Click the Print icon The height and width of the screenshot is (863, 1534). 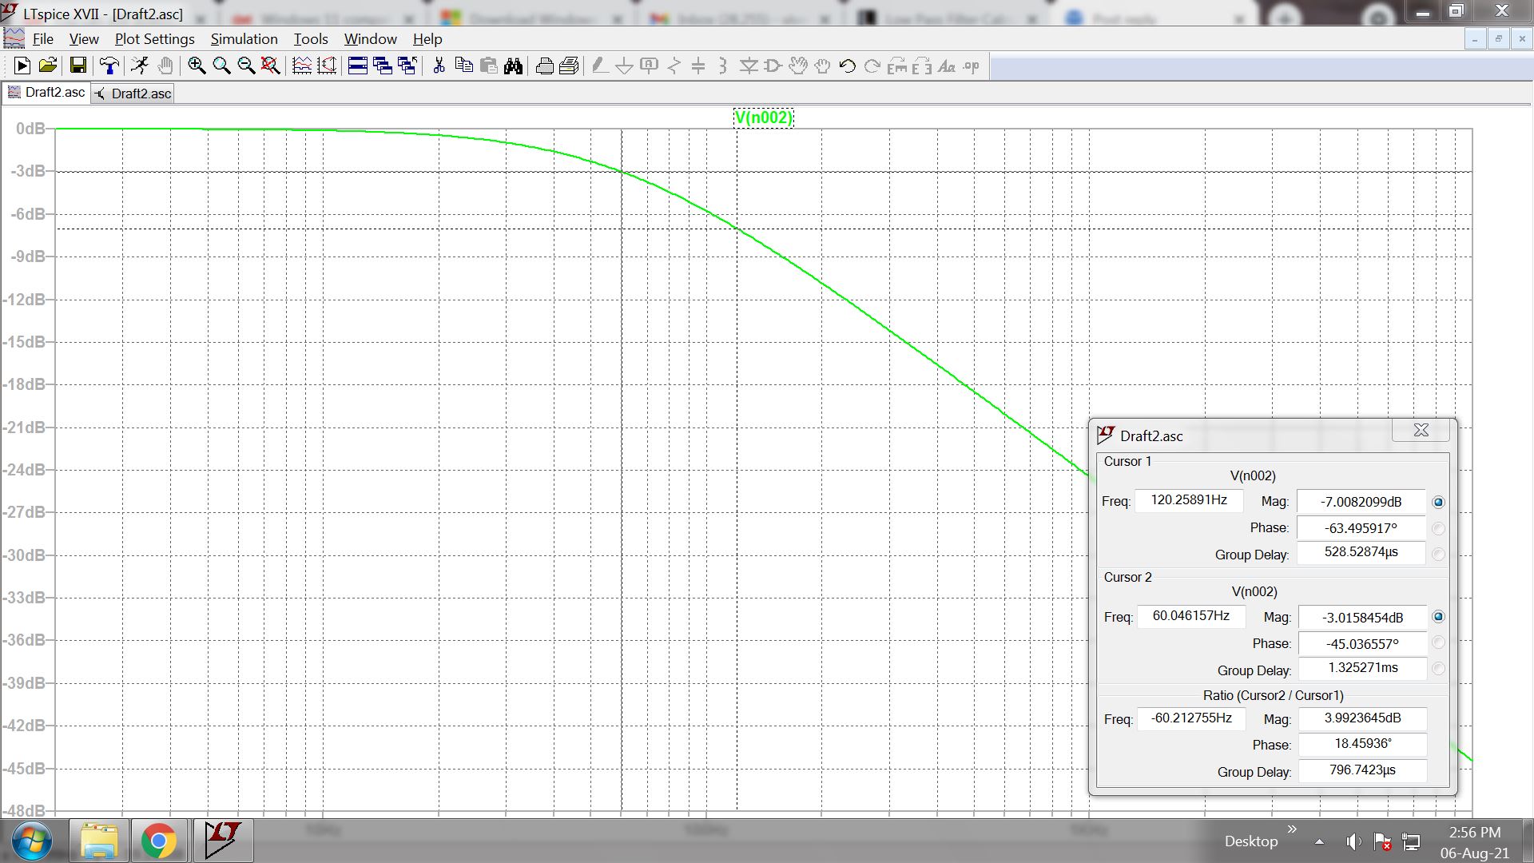544,66
